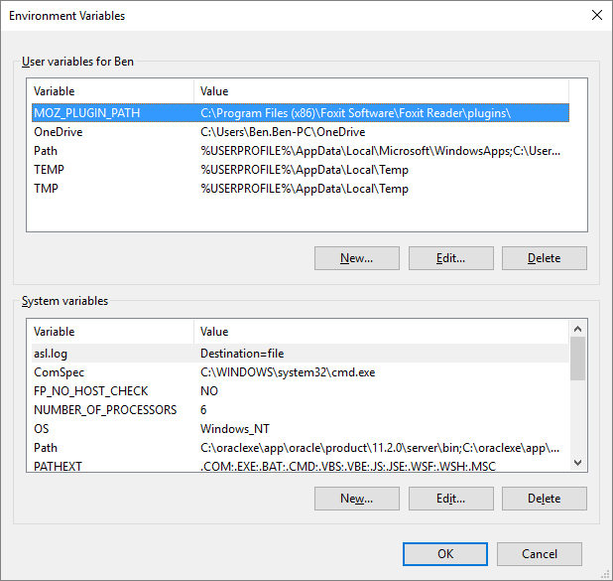Click Delete under System variables
The image size is (613, 581).
pos(544,499)
